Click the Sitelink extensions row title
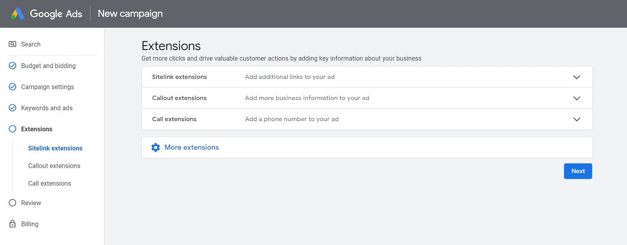 180,77
